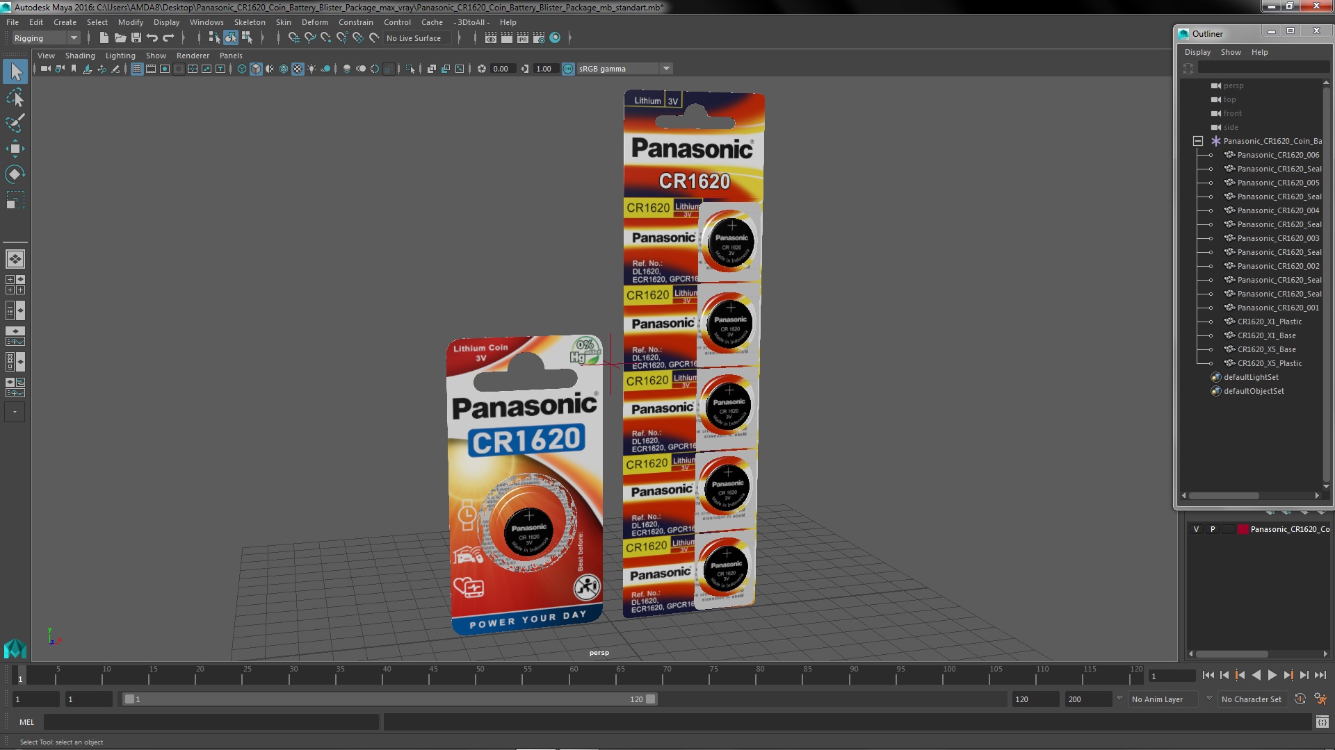The width and height of the screenshot is (1335, 750).
Task: Select the arrow Select Tool in toolbox
Action: click(15, 72)
